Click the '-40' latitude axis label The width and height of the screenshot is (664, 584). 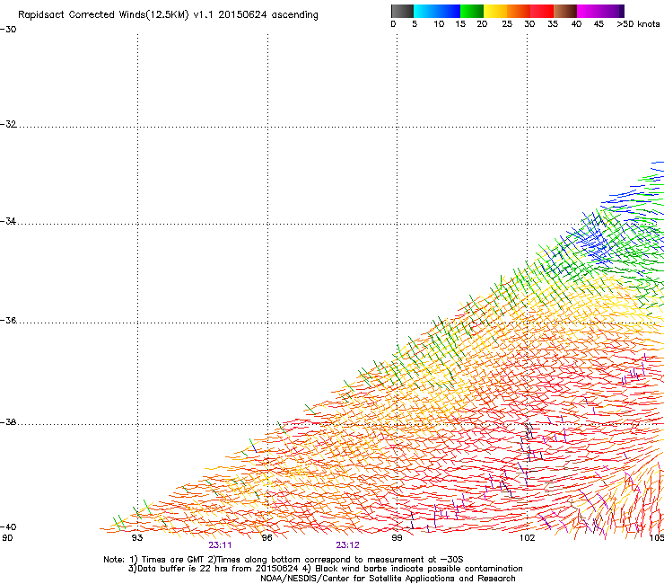[x=8, y=527]
